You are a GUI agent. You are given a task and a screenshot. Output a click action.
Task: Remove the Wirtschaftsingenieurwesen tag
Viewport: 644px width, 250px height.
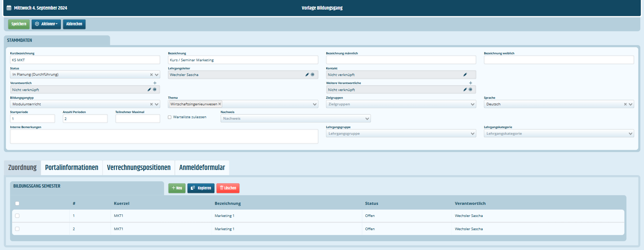[x=220, y=104]
